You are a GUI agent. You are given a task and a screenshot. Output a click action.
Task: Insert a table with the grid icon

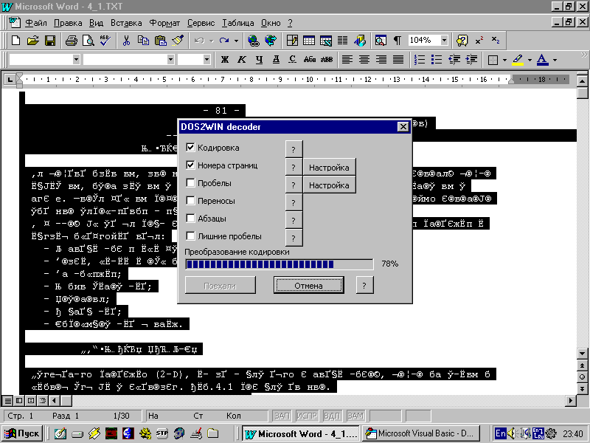pos(309,41)
